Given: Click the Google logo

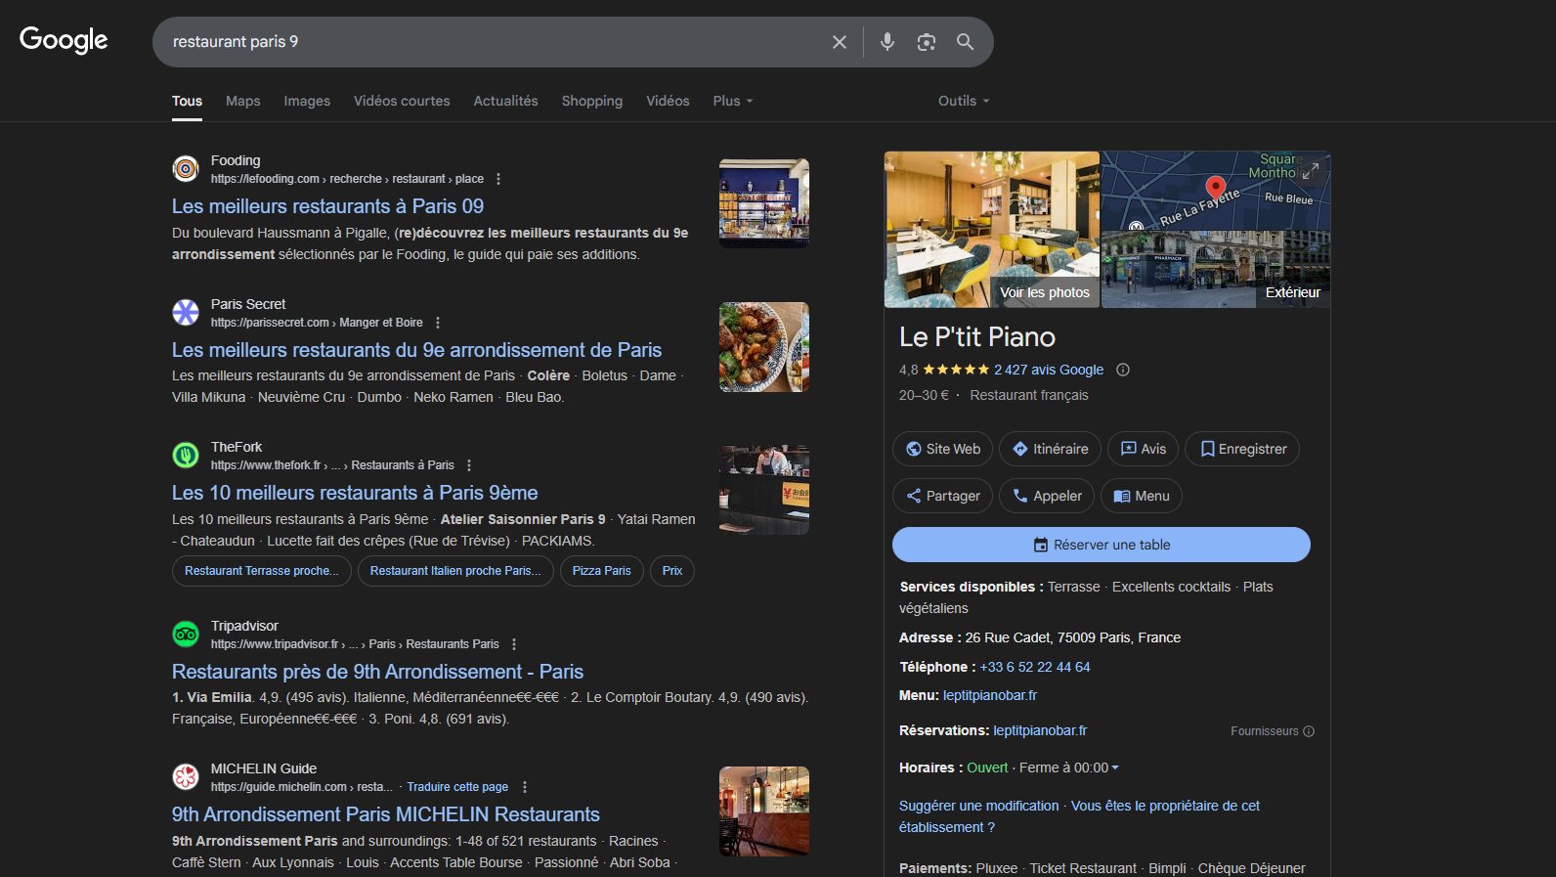Looking at the screenshot, I should (x=64, y=40).
